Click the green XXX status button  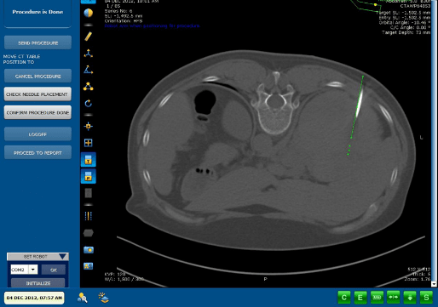pos(377,298)
